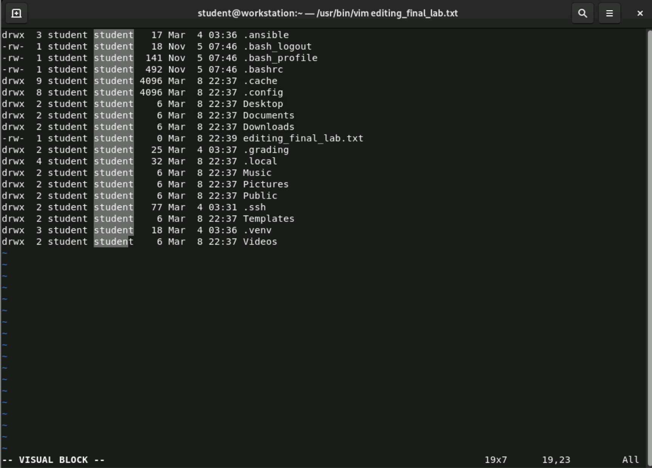
Task: Click the 32 size on the .local row
Action: tap(157, 161)
